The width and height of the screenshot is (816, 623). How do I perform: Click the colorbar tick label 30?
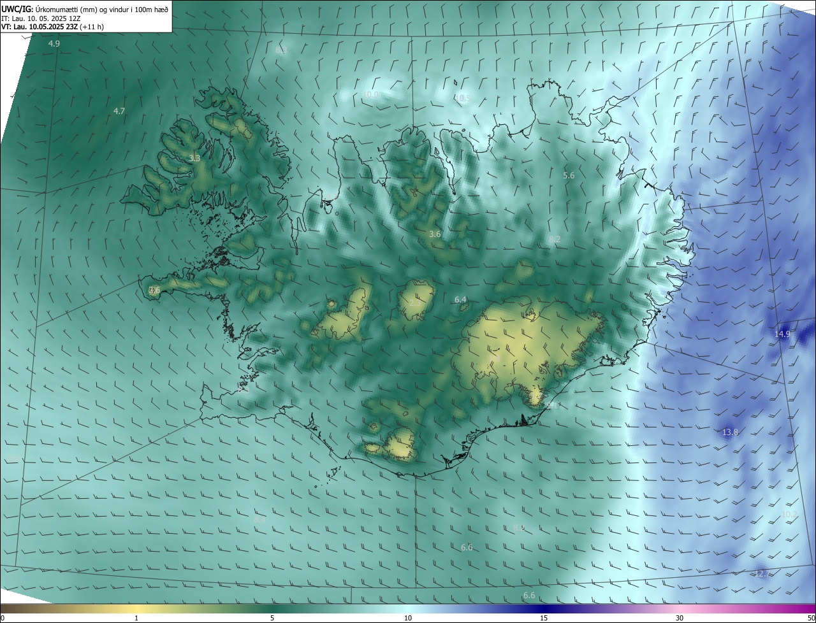point(680,618)
